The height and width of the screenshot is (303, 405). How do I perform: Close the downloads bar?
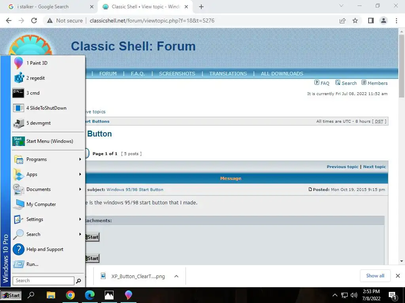[398, 276]
